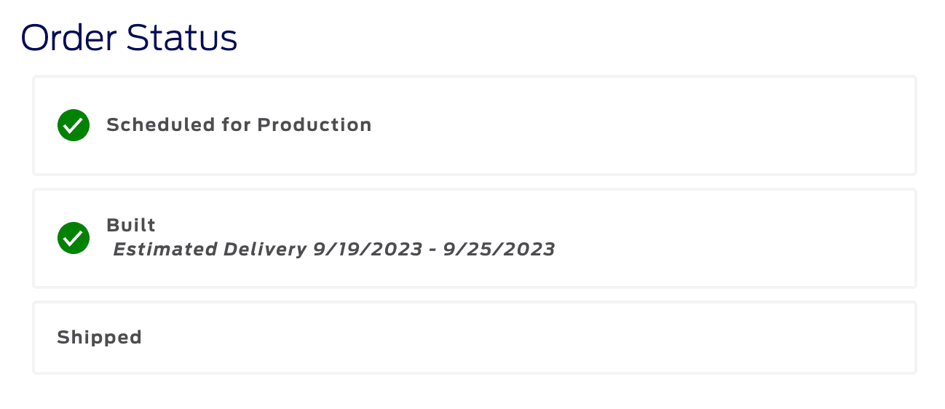Click the 9/19/2023 delivery start date
This screenshot has width=945, height=409.
[368, 250]
